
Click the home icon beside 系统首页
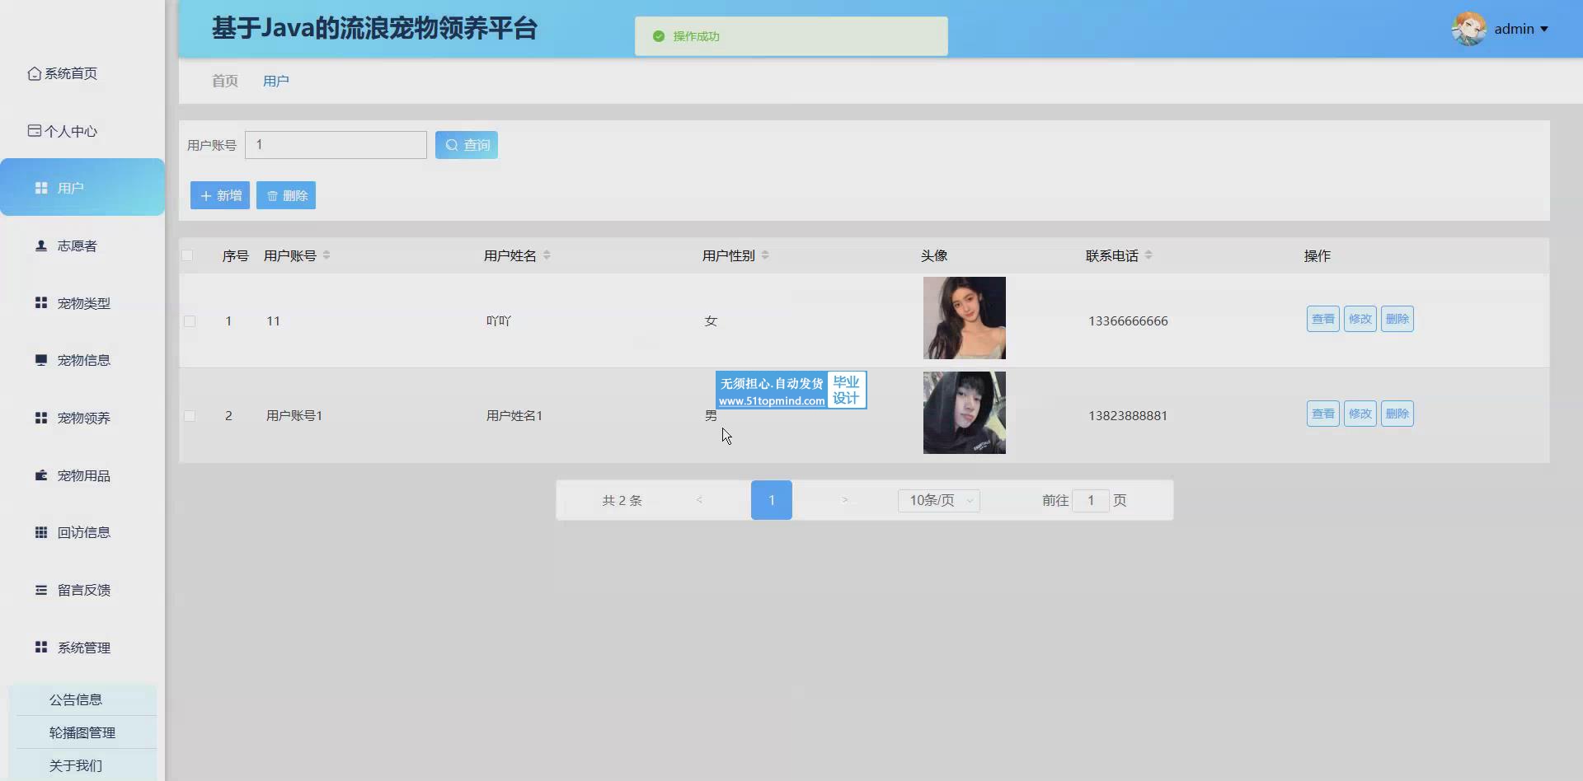[x=34, y=73]
